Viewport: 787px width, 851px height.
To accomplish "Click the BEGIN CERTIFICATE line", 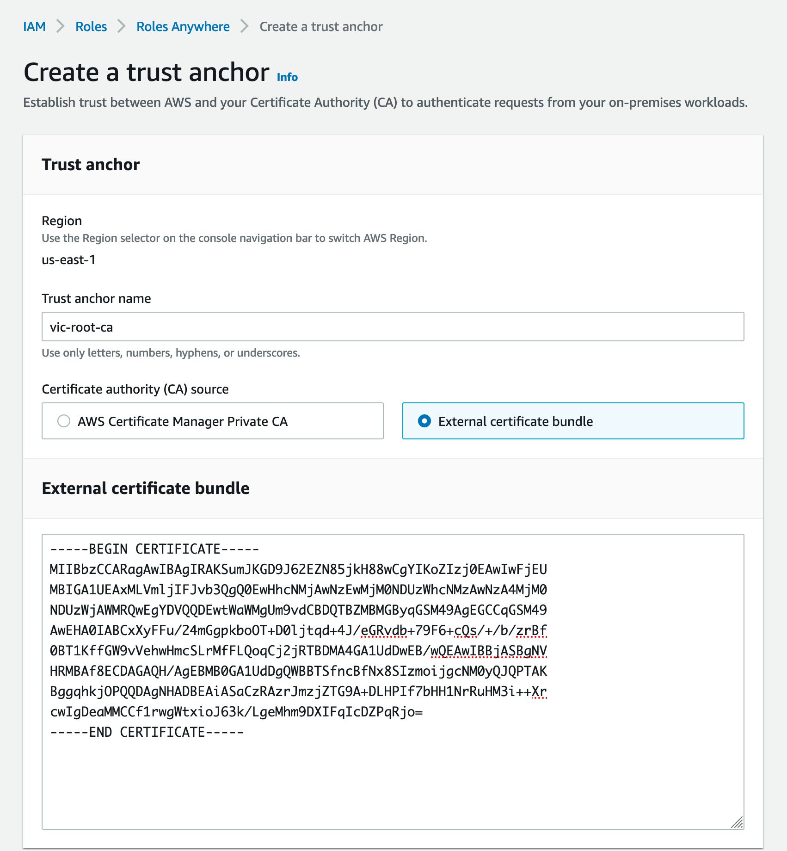I will [154, 550].
